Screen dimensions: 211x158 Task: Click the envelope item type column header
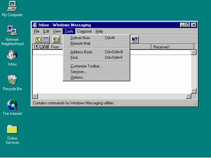pyautogui.click(x=42, y=47)
